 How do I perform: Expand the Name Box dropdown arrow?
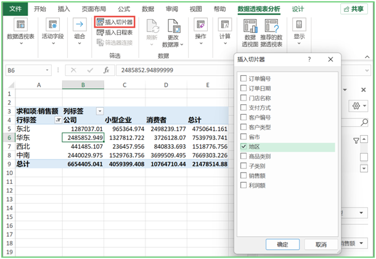47,70
